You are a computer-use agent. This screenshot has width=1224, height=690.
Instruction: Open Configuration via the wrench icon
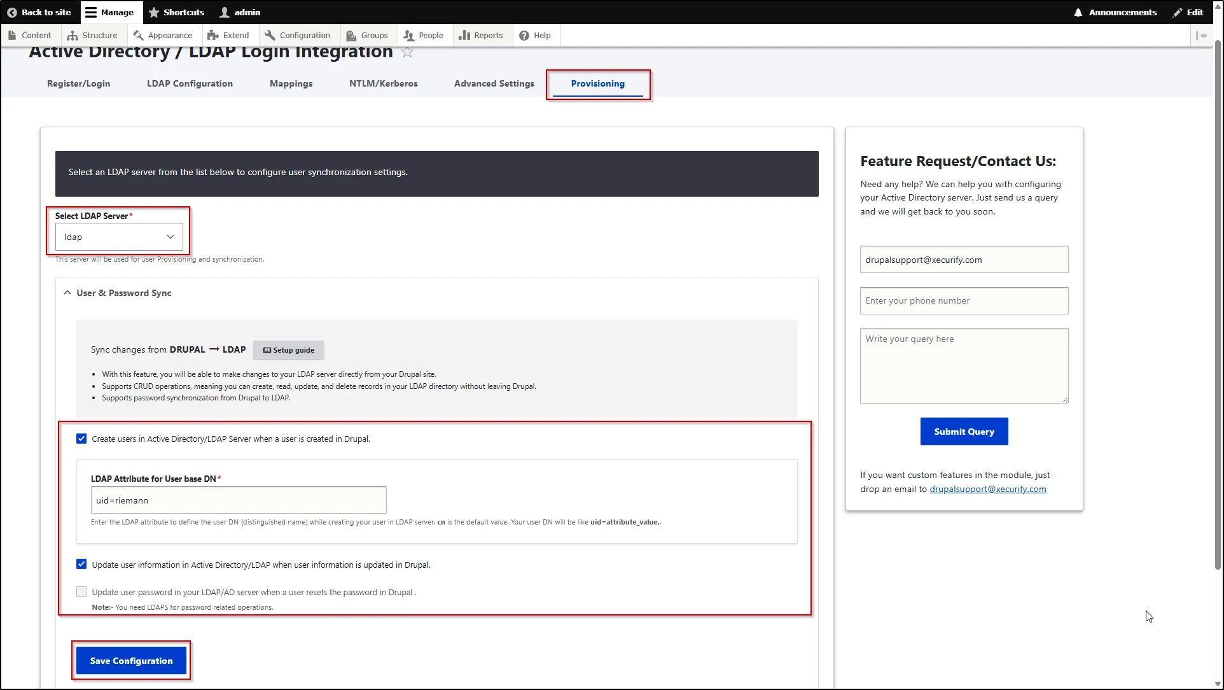click(x=268, y=35)
